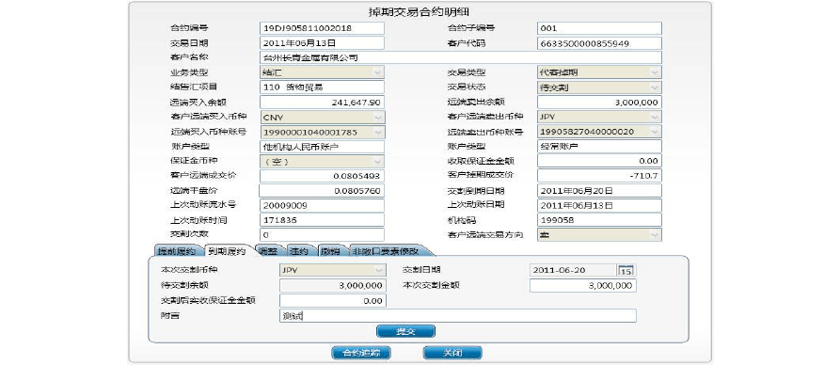This screenshot has height=365, width=840.
Task: Open the calendar picker for 交割日期
Action: point(626,271)
